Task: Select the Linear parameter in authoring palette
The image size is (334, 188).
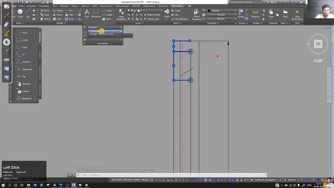Action: click(x=22, y=40)
